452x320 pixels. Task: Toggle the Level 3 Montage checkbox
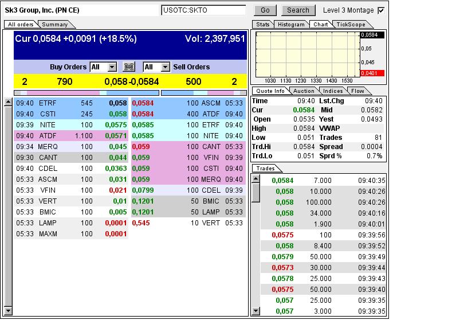click(x=382, y=10)
